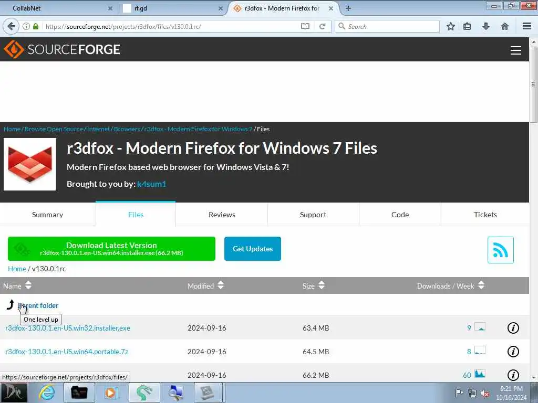Click the URL address bar field
The width and height of the screenshot is (538, 403).
coord(172,26)
